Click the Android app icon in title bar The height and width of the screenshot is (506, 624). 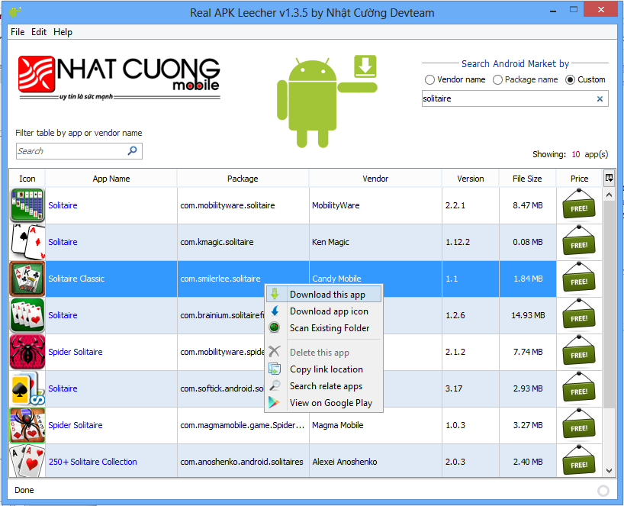15,12
